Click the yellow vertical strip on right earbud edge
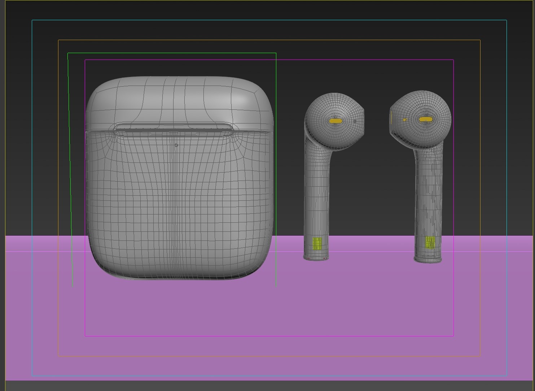Viewport: 535px width, 391px height. (391, 117)
